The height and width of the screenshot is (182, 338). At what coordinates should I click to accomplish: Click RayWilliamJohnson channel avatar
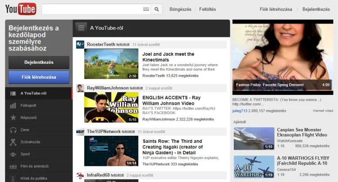pyautogui.click(x=80, y=88)
